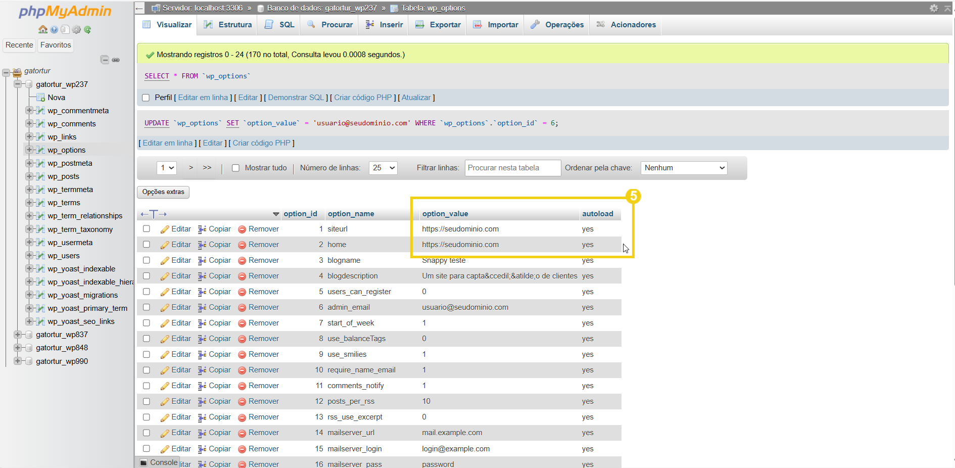Reload navigation panel with green refresh icon
The height and width of the screenshot is (468, 955).
point(87,30)
